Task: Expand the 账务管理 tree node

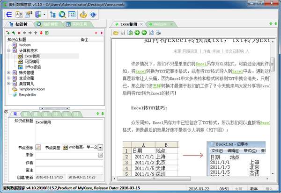Action: [x=9, y=73]
